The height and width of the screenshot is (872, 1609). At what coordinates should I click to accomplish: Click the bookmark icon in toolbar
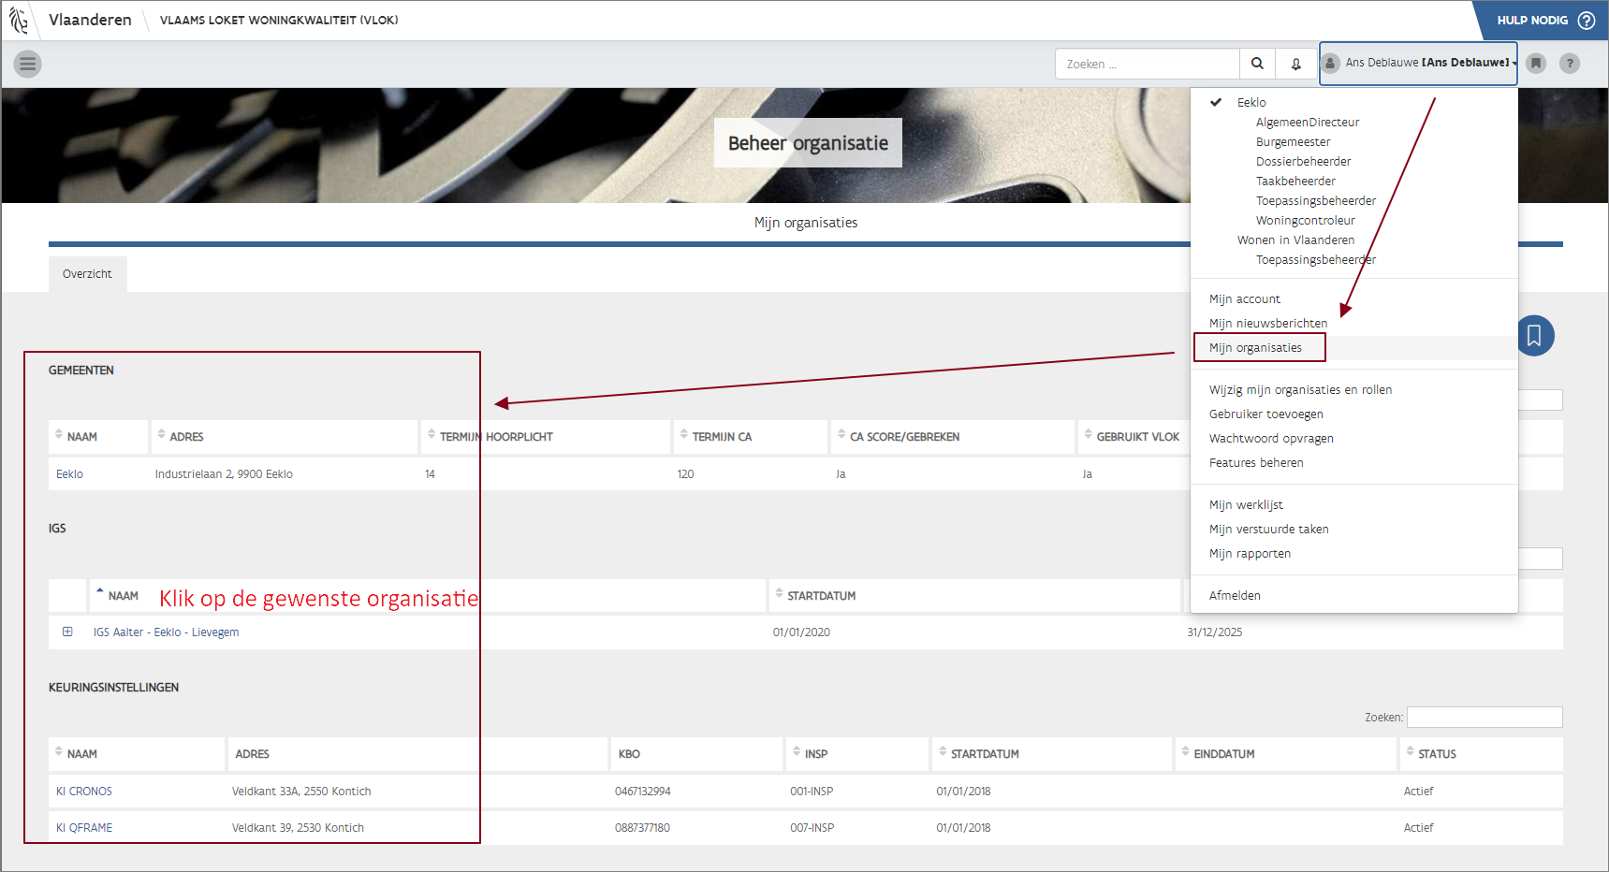pos(1536,64)
